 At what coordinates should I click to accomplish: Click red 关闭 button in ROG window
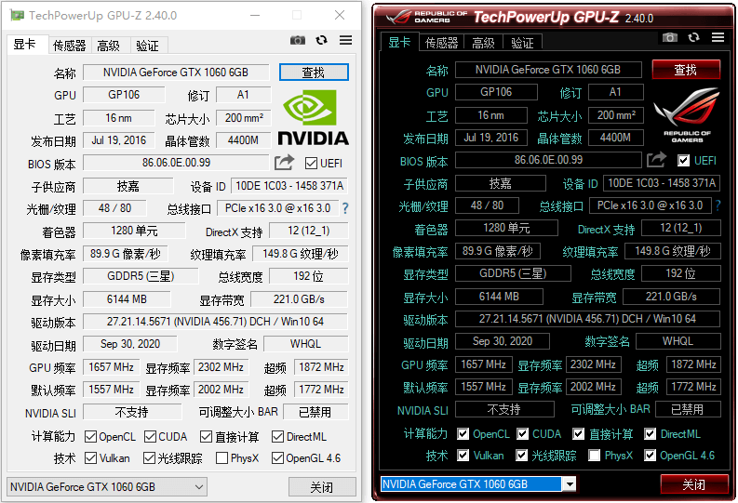694,484
